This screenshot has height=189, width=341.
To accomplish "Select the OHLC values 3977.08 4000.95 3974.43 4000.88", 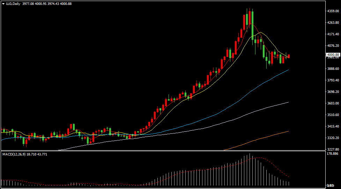I will (47, 4).
